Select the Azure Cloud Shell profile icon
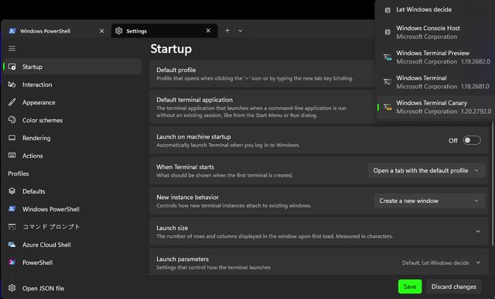This screenshot has height=299, width=495. click(12, 245)
